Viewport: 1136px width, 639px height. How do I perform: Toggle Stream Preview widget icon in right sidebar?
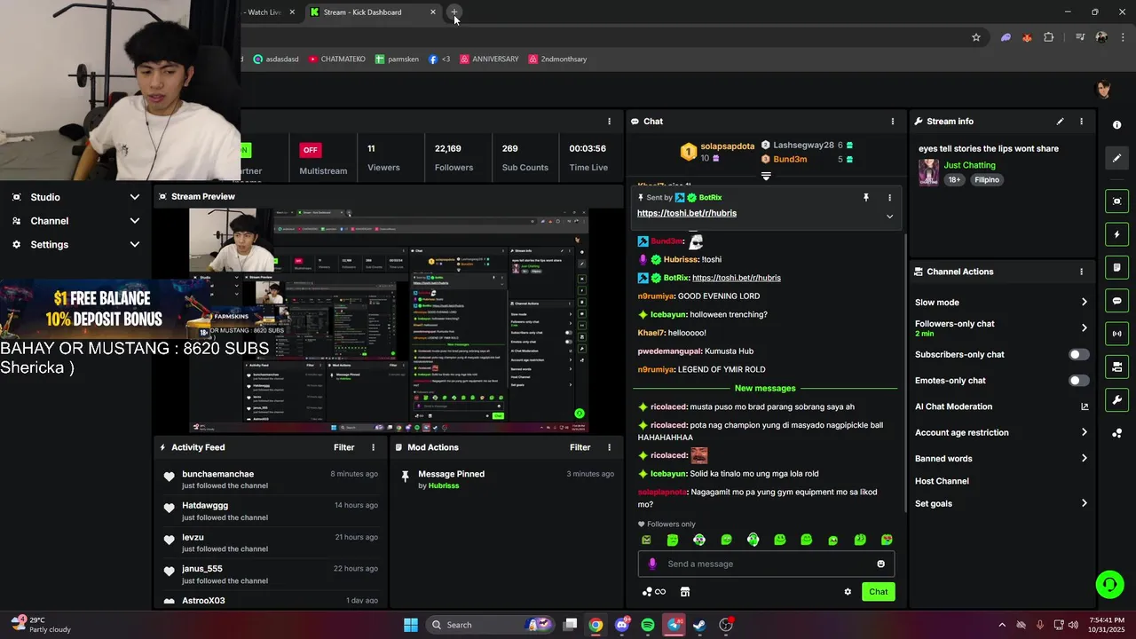point(1117,201)
